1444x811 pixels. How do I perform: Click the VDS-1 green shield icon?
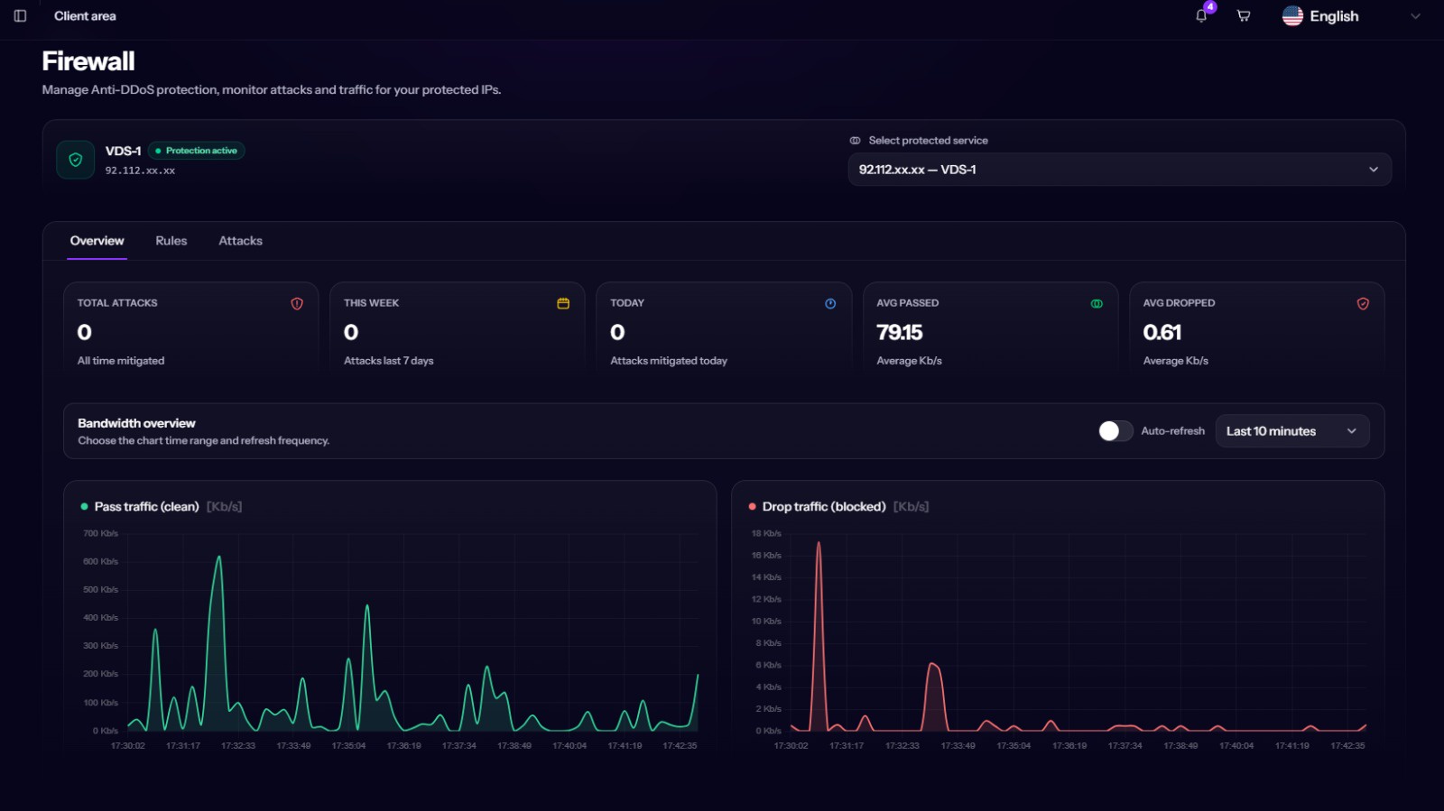(x=76, y=160)
